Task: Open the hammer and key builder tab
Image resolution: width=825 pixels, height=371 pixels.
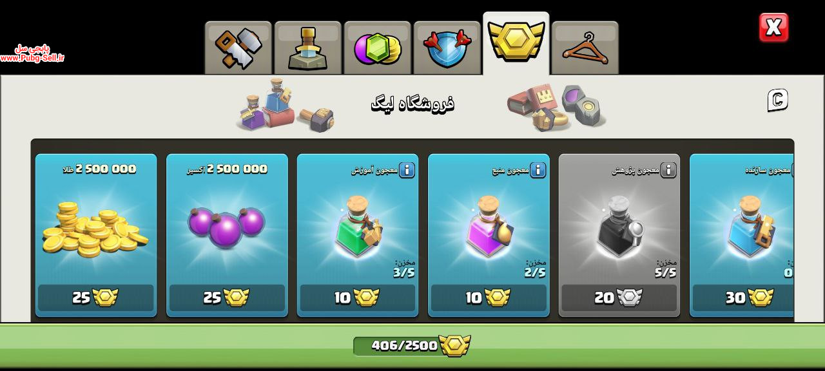Action: (238, 48)
